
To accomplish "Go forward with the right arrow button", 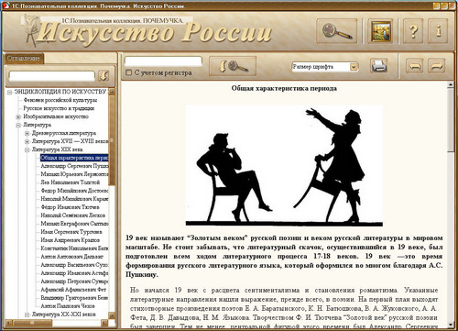I will [x=437, y=66].
